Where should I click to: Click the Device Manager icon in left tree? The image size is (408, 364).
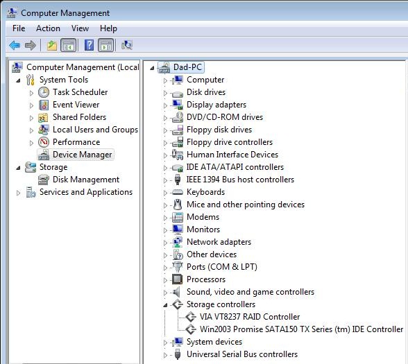44,155
